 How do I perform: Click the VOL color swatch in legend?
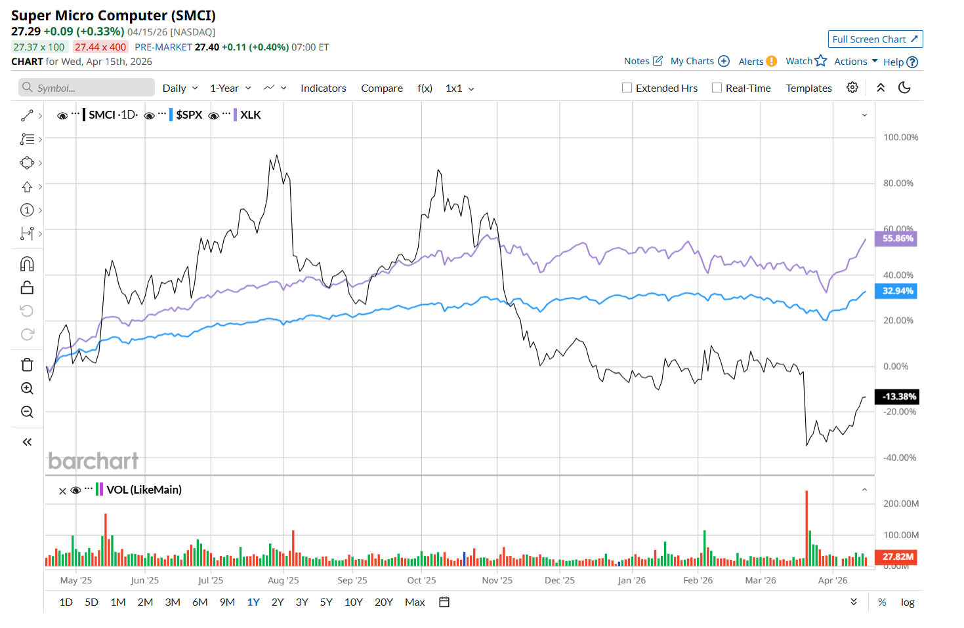coord(100,490)
